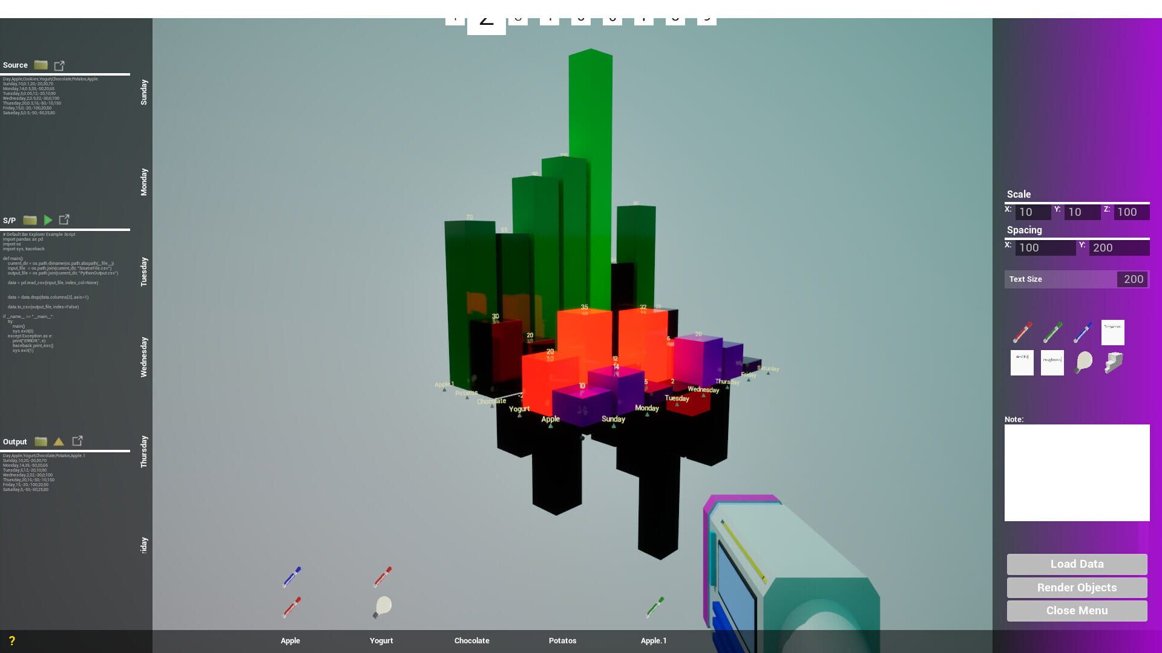The width and height of the screenshot is (1162, 653).
Task: Select the density note card
Action: [1022, 362]
